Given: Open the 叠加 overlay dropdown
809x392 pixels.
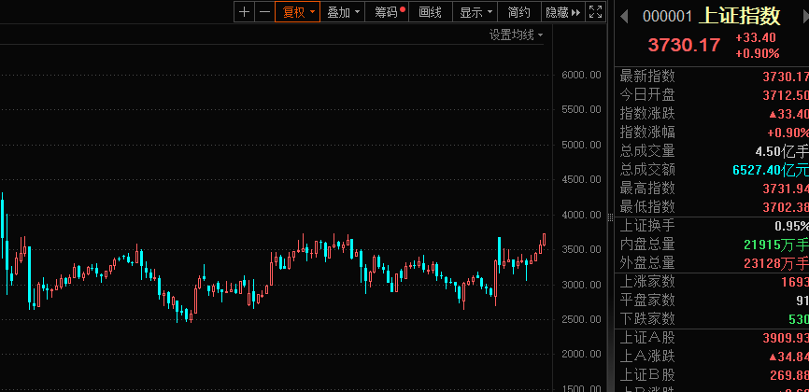Looking at the screenshot, I should point(343,12).
